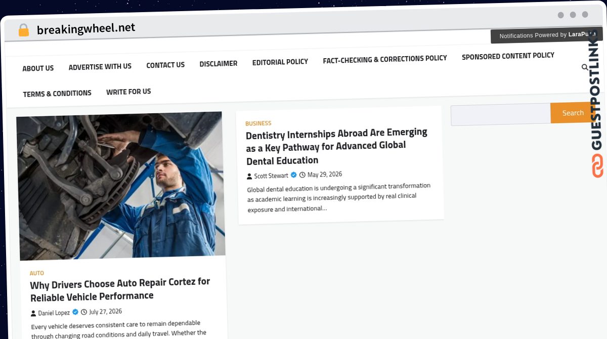
Task: Click the July 27, 2026 date link
Action: click(106, 312)
